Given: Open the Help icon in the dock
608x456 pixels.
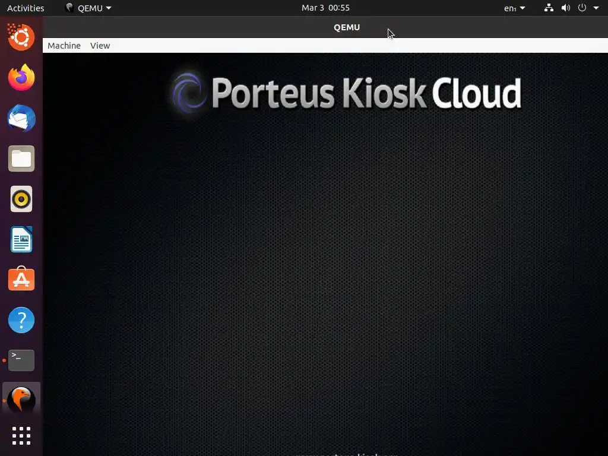Looking at the screenshot, I should (x=21, y=320).
